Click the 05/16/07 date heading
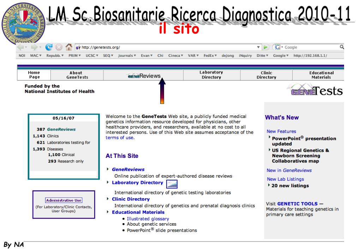 point(64,118)
